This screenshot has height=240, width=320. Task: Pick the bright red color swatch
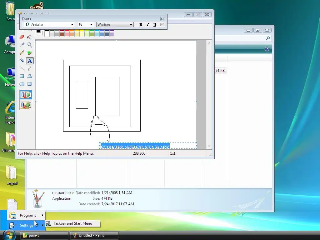coord(67,30)
